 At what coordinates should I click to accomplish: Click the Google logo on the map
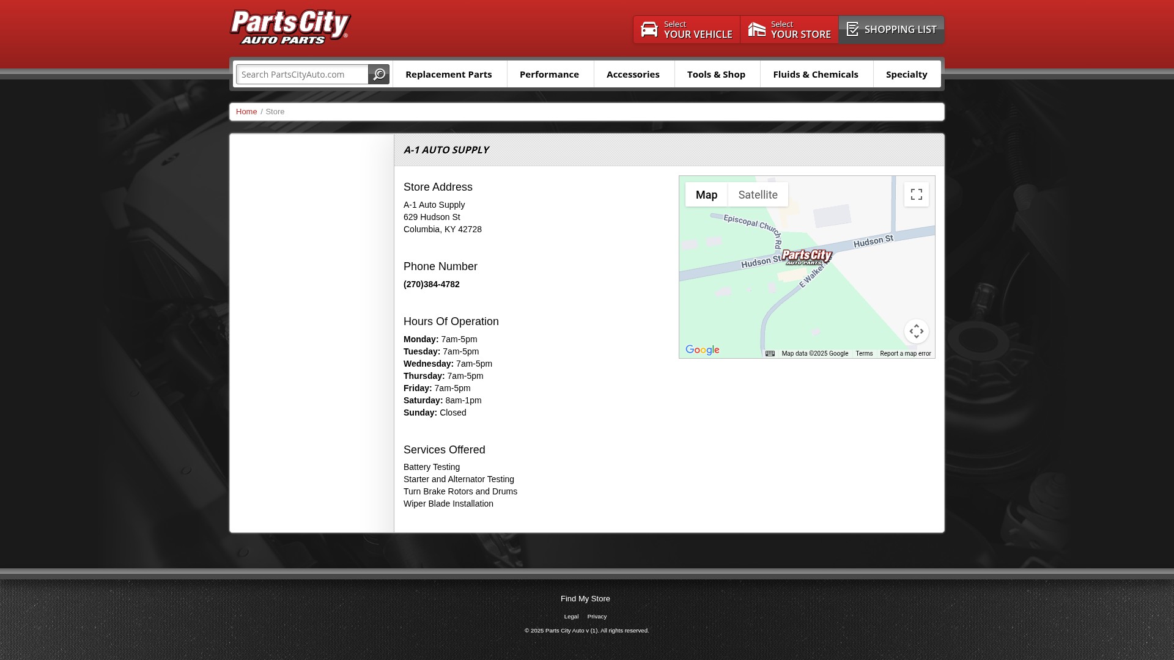tap(702, 350)
